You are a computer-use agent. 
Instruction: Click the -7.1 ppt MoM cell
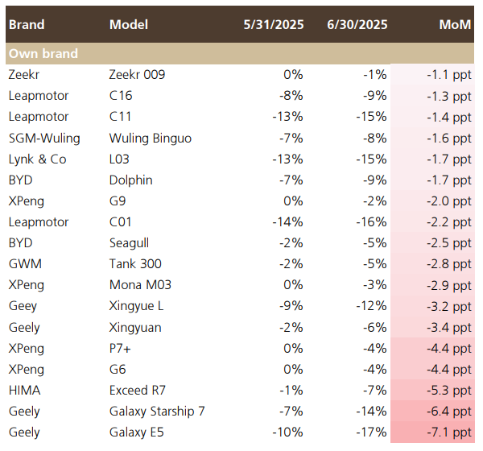(450, 432)
